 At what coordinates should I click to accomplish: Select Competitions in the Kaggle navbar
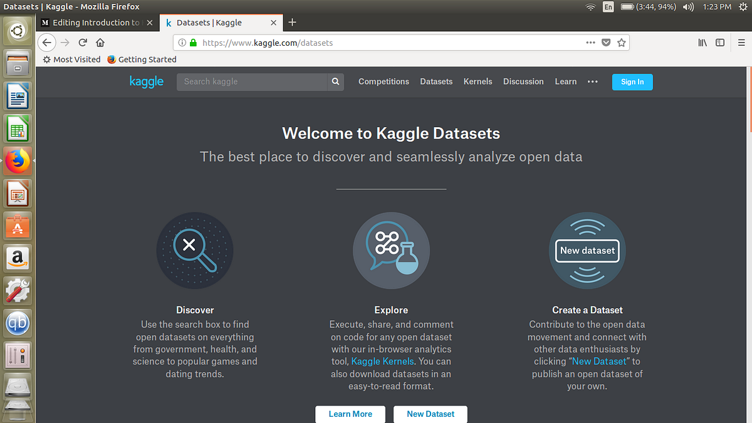tap(384, 81)
